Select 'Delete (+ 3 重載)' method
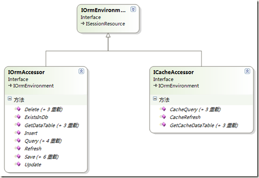Viewport: 259px width, 178px height. 44,109
